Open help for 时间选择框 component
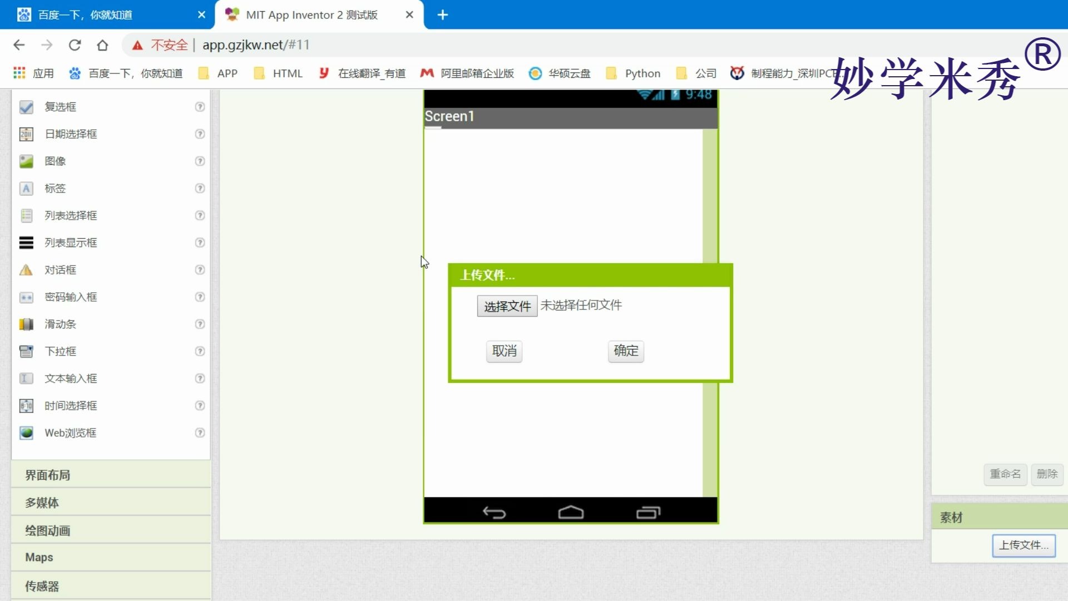 click(200, 406)
